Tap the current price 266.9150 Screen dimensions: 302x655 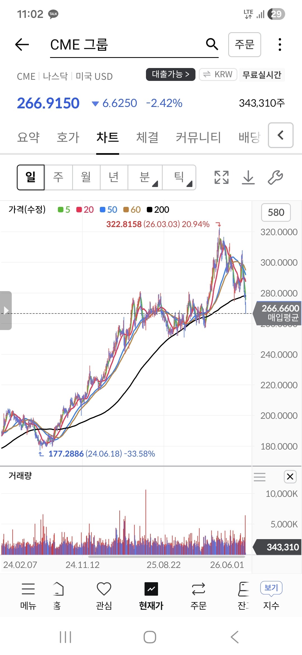(x=48, y=103)
